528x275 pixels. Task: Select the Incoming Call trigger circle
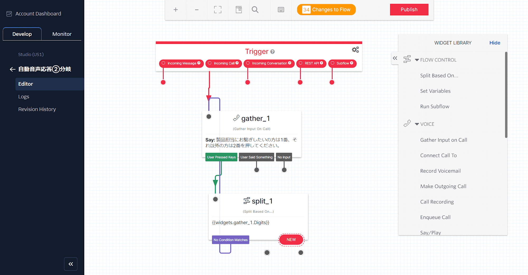click(x=210, y=63)
